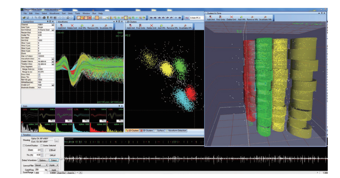Check Center Selected in Timeline panel

(x=42, y=146)
